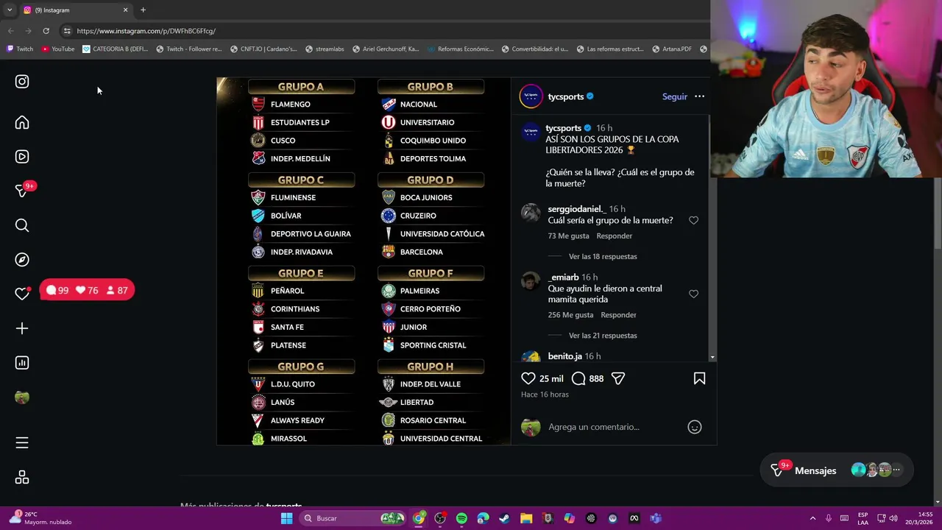Open the weather widget showing 26°C
Viewport: 942px width, 530px height.
click(x=41, y=518)
